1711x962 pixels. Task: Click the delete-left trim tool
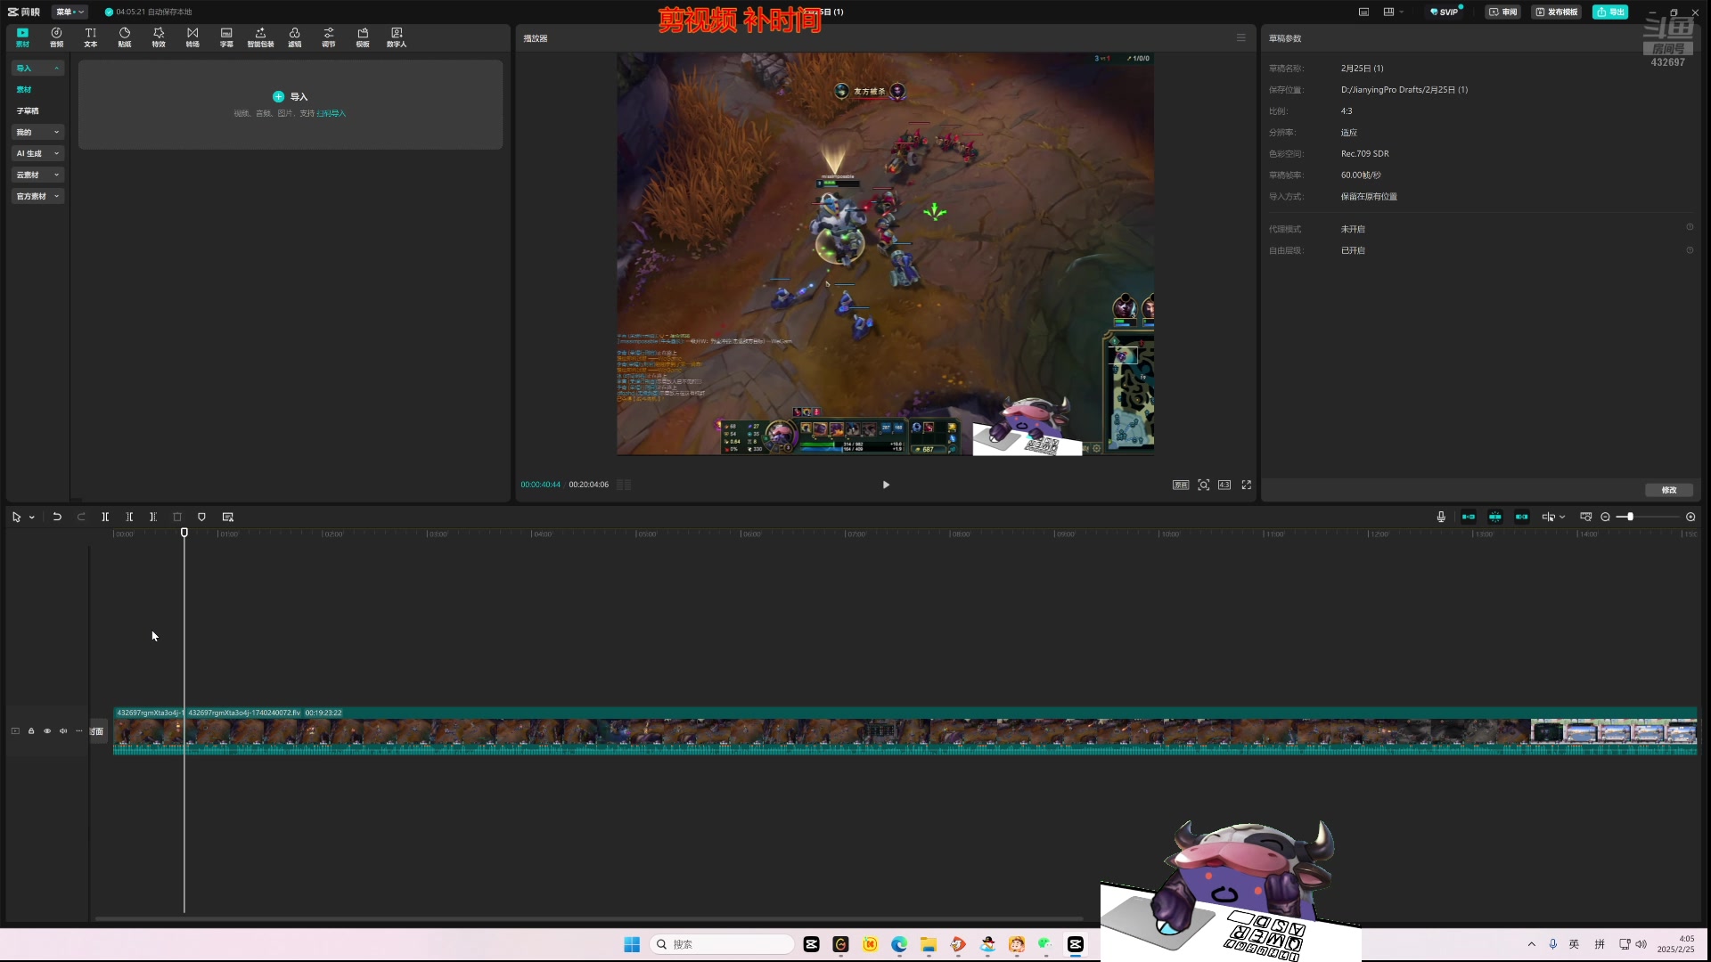coord(129,517)
